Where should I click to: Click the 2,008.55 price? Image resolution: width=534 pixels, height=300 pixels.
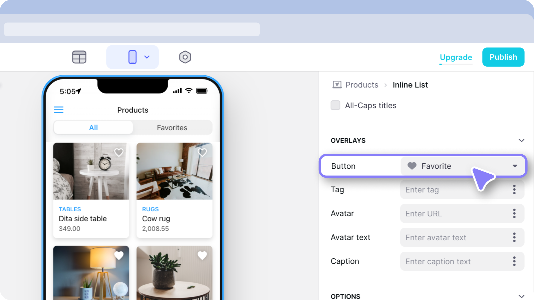(156, 229)
